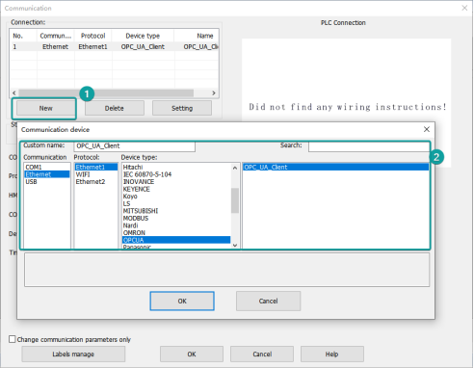
Task: Cancel the Communication device dialog
Action: point(269,301)
